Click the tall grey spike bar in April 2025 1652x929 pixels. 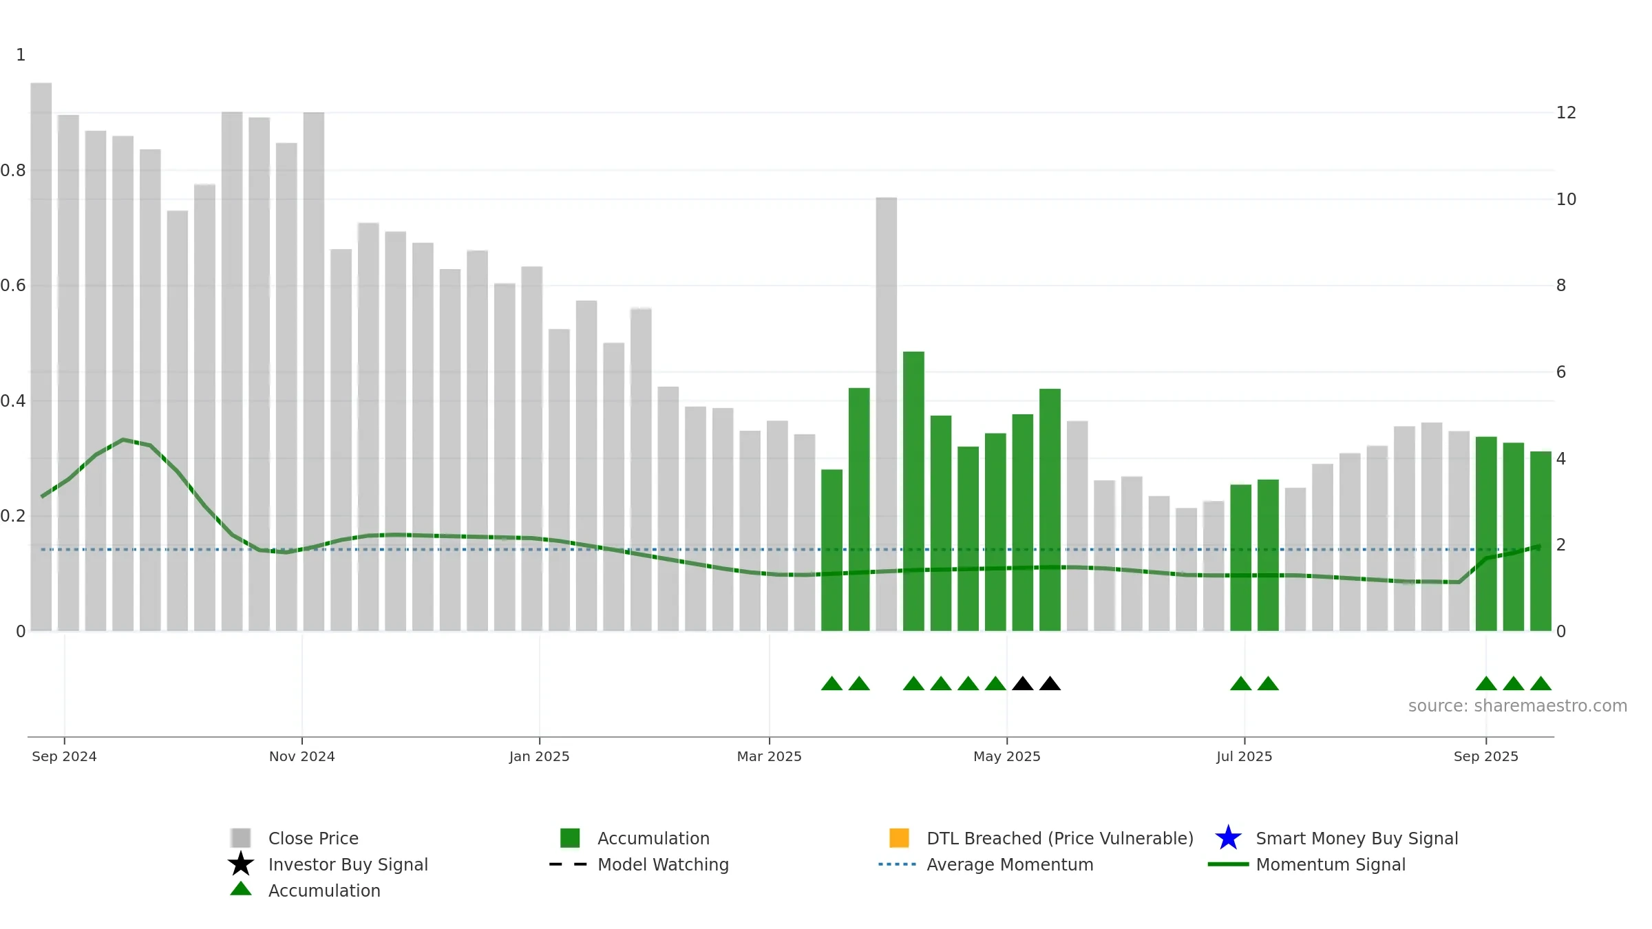click(887, 414)
